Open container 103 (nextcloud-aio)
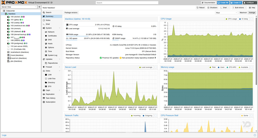Image resolution: width=258 pixels, height=138 pixels. click(19, 26)
